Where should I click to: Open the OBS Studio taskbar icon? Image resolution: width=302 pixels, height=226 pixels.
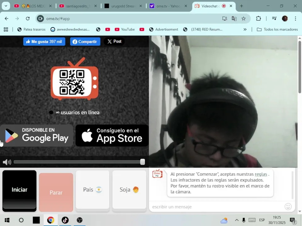tap(80, 220)
